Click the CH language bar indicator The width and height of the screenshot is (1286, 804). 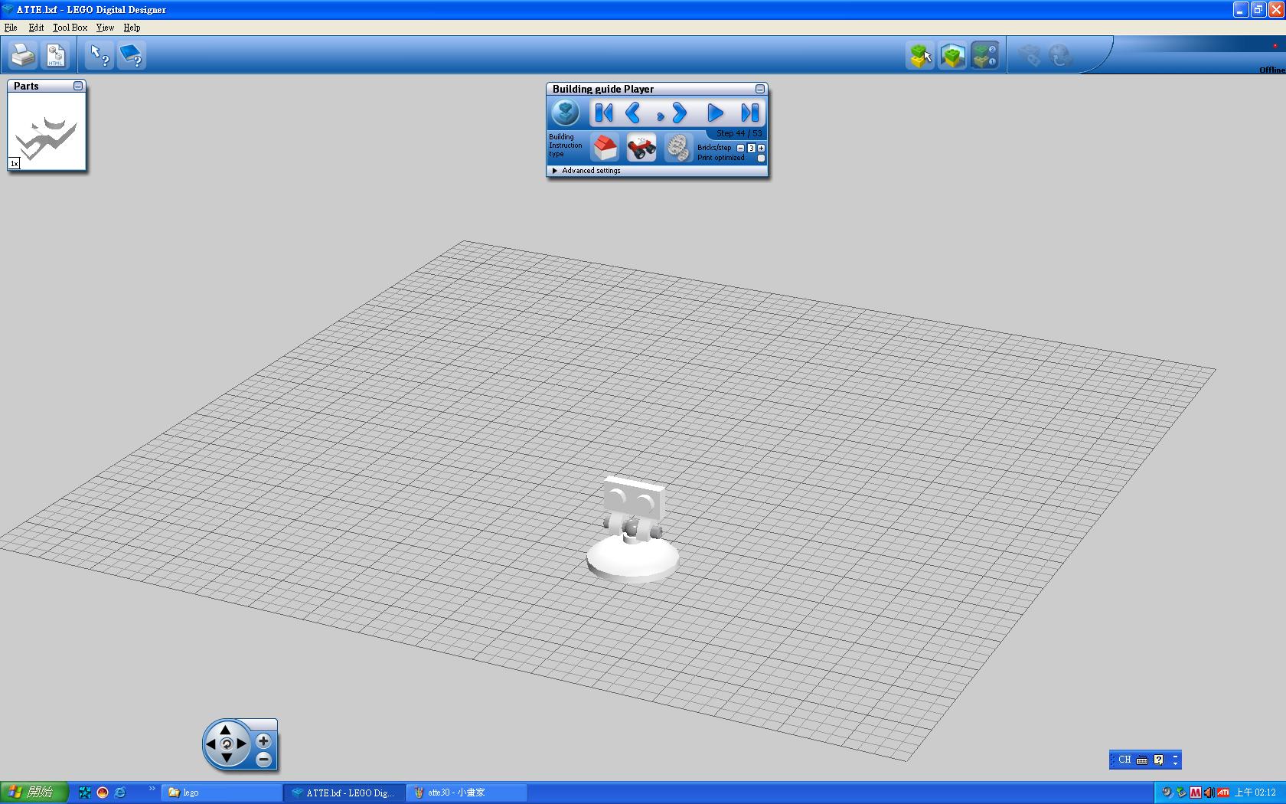1124,760
